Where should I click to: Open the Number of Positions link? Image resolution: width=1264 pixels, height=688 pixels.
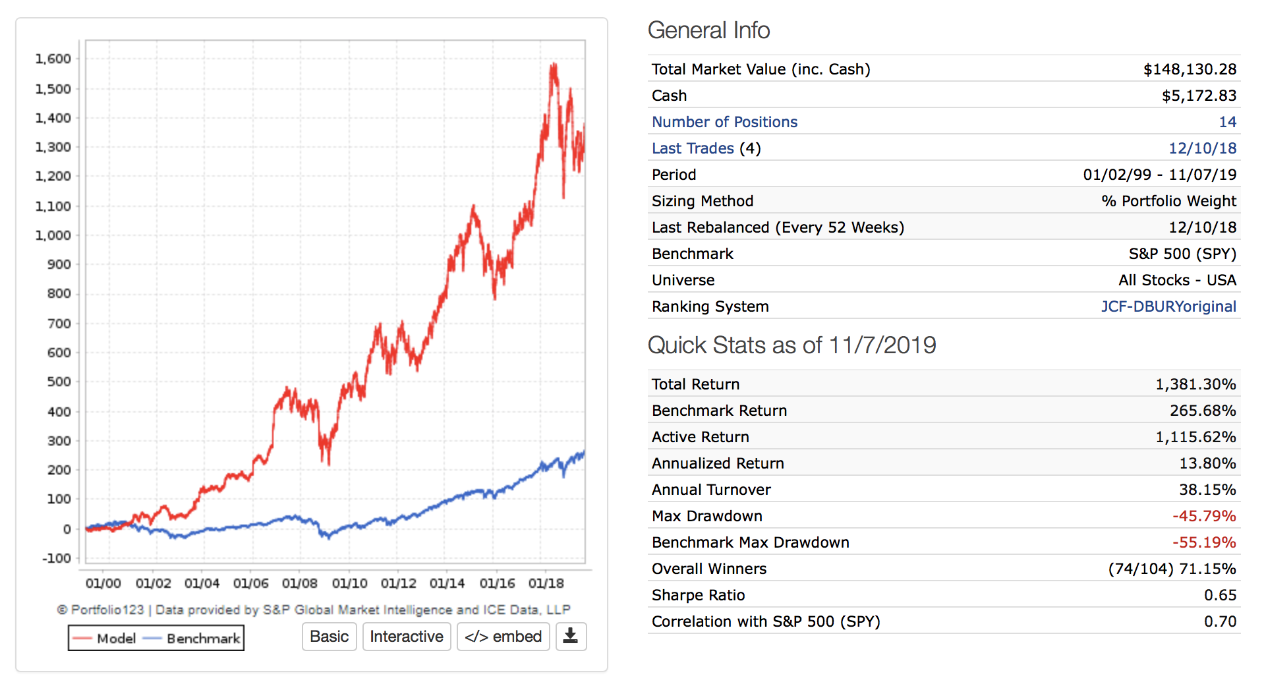tap(724, 122)
